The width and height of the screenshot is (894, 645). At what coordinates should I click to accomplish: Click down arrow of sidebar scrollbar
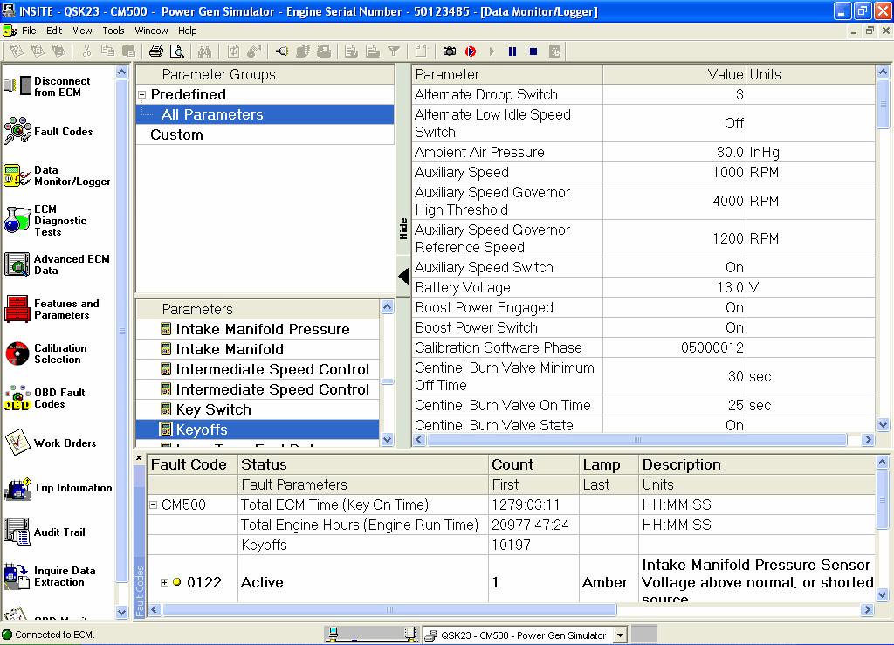click(121, 613)
